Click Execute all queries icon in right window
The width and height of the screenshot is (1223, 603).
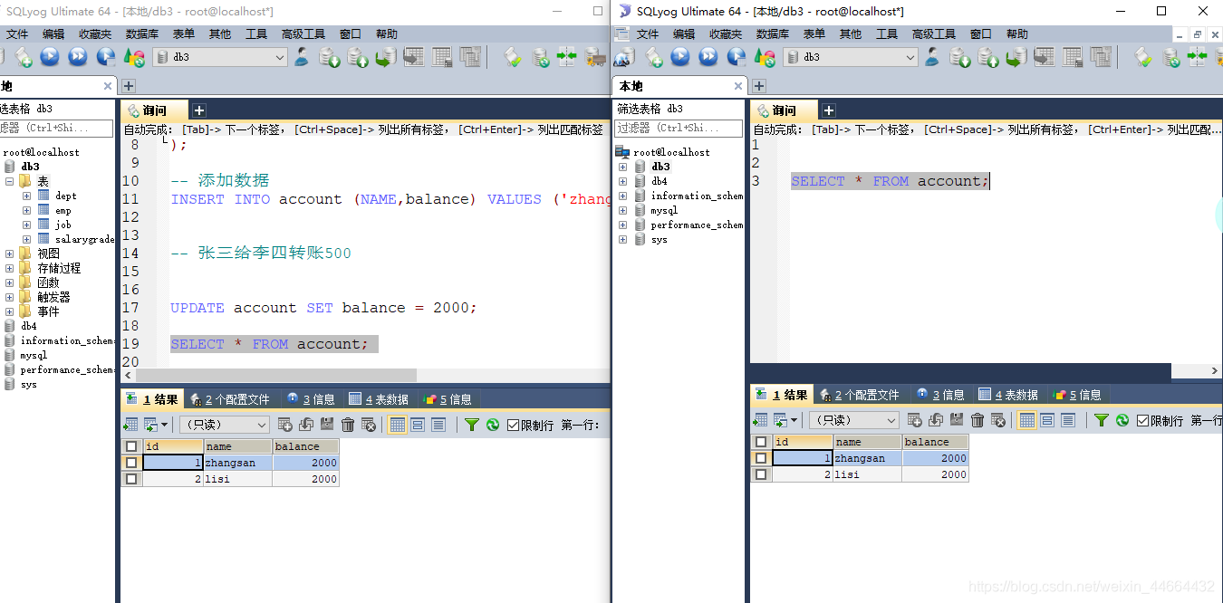click(708, 57)
